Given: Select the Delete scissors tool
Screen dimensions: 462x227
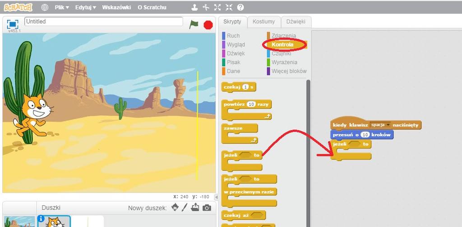Looking at the screenshot, I should coord(206,7).
